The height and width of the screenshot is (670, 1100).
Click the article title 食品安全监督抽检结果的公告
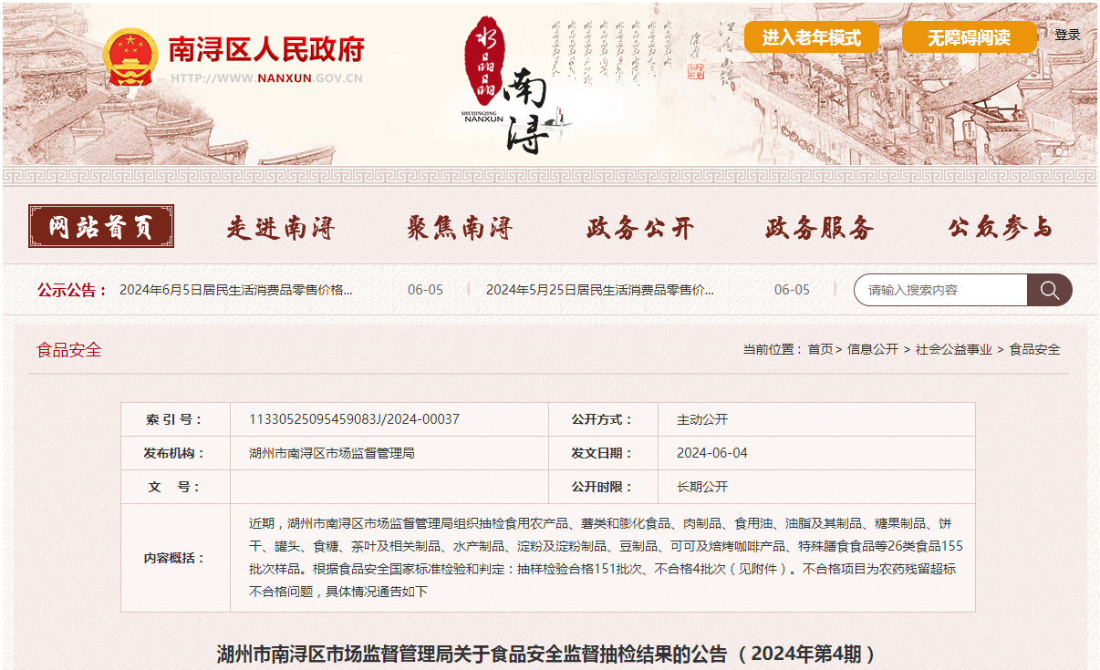tap(548, 655)
